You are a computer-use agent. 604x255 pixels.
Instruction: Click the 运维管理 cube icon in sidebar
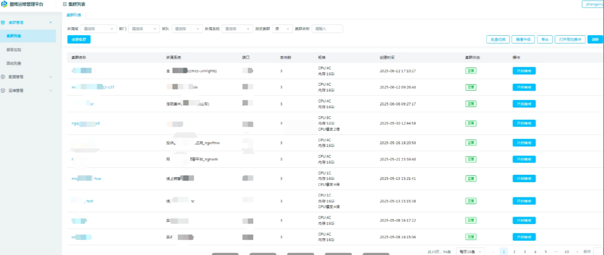pos(3,90)
